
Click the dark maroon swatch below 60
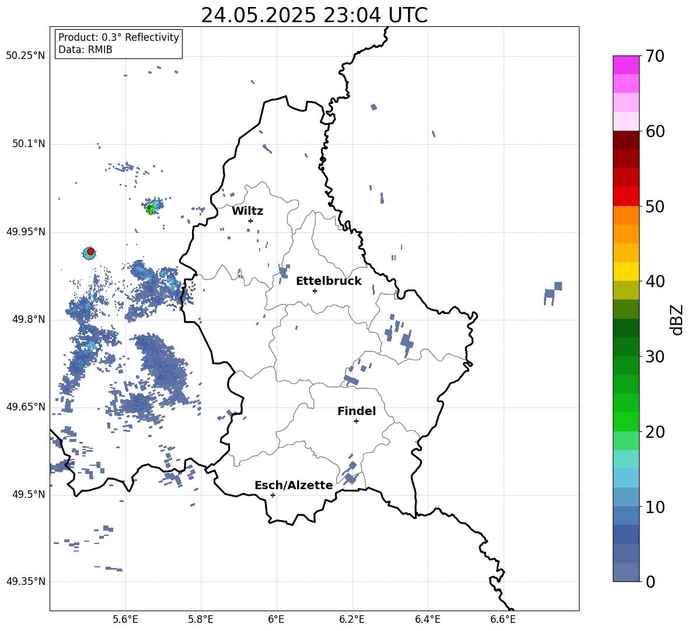[x=626, y=140]
